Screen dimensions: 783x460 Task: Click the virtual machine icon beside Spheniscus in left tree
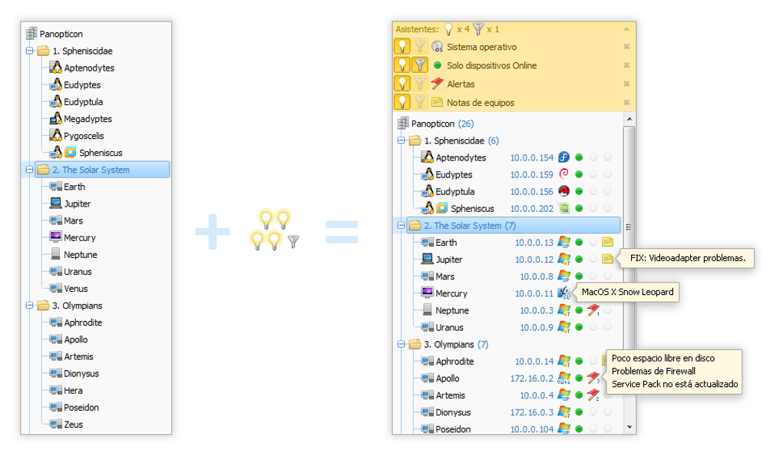[71, 152]
